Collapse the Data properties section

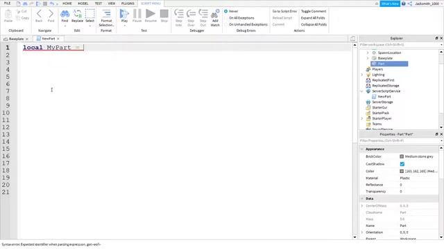[x=362, y=199]
